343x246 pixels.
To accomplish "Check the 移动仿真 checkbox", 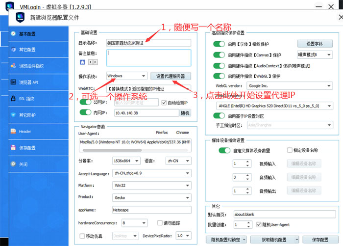I will [82, 236].
